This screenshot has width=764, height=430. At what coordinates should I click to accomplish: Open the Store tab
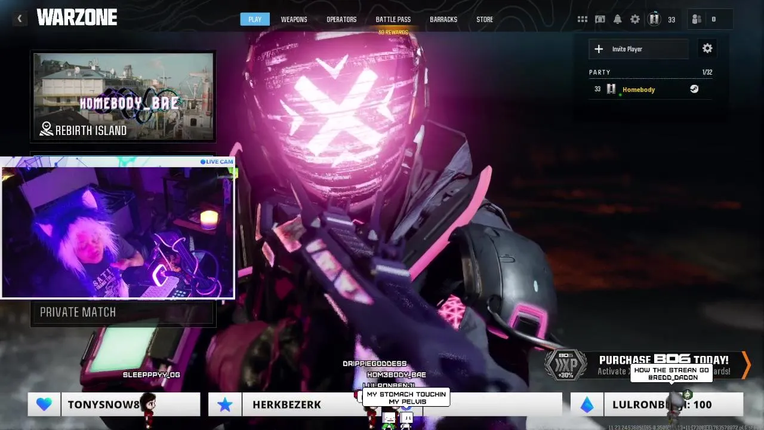point(485,19)
